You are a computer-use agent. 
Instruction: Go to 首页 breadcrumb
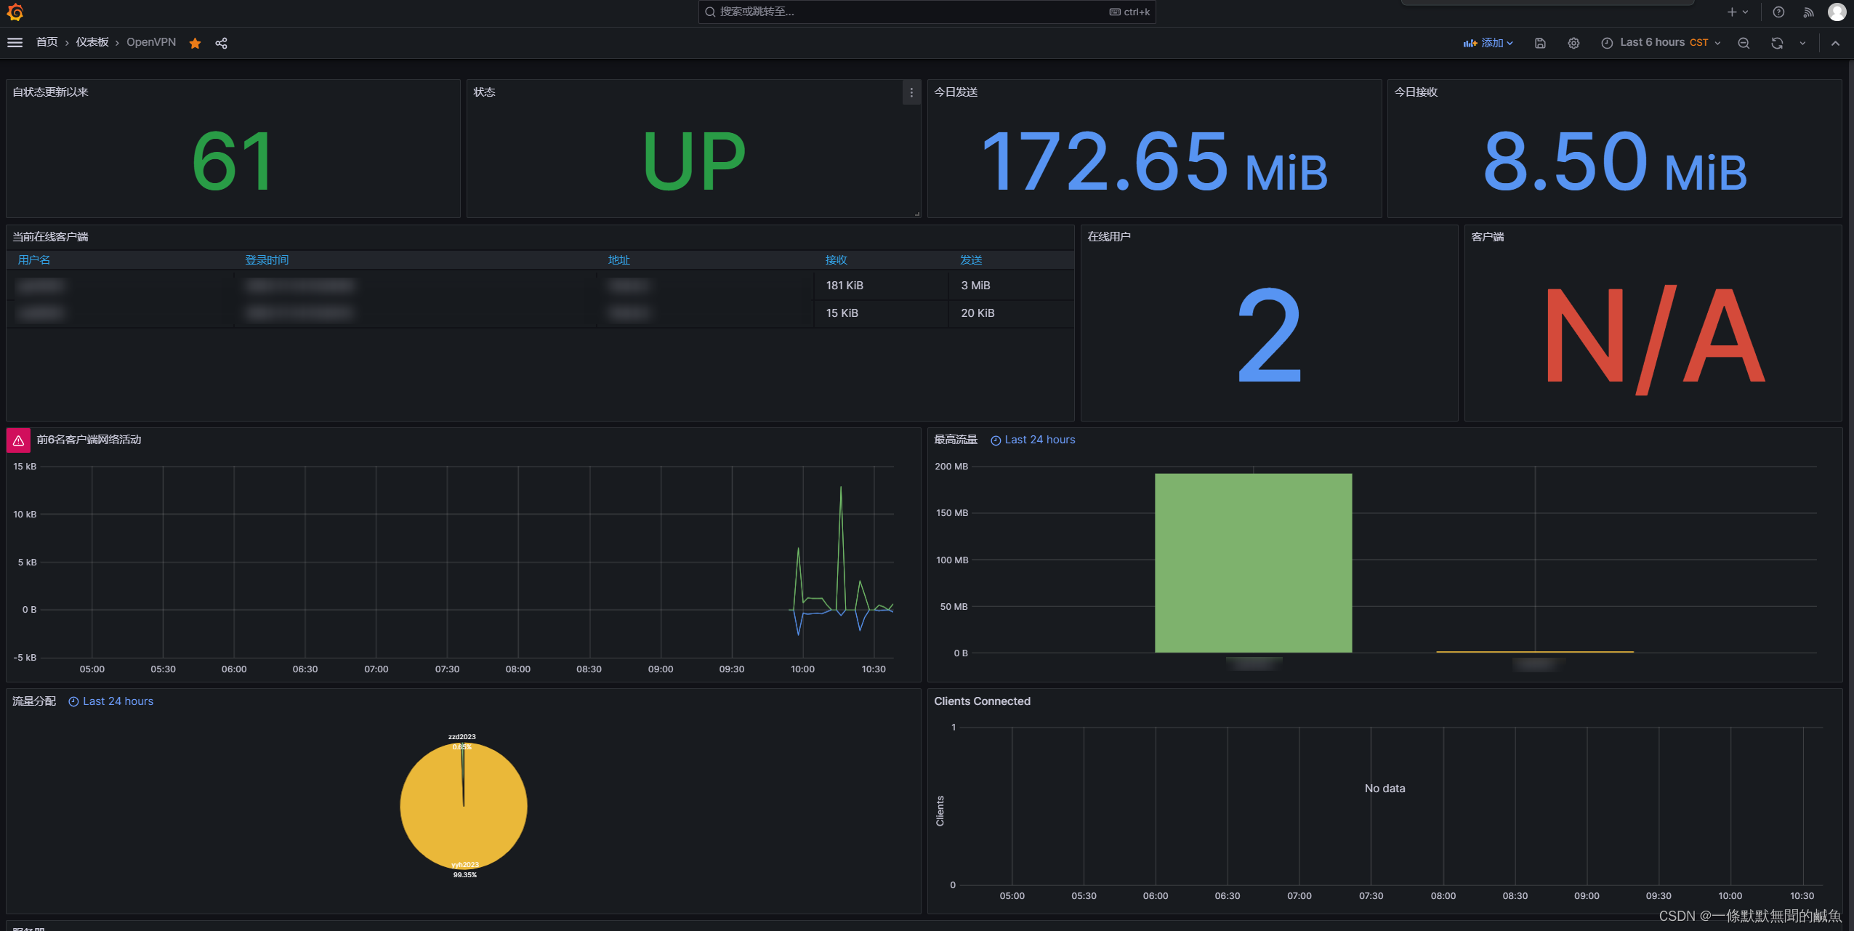coord(47,42)
